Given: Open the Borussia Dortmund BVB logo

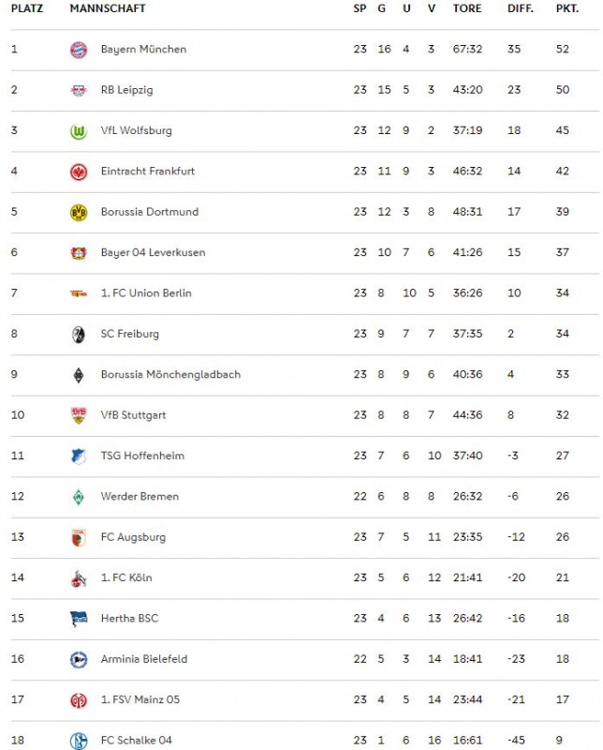Looking at the screenshot, I should pos(79,212).
